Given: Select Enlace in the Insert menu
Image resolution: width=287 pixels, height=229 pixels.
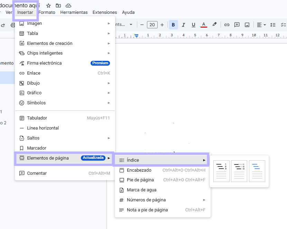Looking at the screenshot, I should point(65,73).
